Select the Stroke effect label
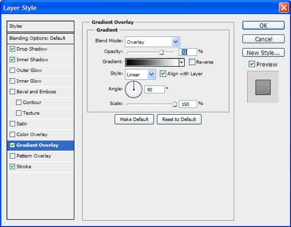This screenshot has width=291, height=227. (24, 167)
